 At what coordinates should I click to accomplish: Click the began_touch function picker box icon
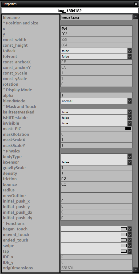tap(124, 229)
